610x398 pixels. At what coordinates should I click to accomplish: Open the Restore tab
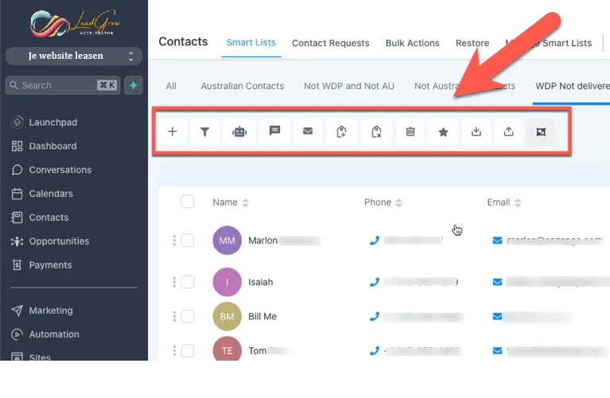click(x=472, y=43)
